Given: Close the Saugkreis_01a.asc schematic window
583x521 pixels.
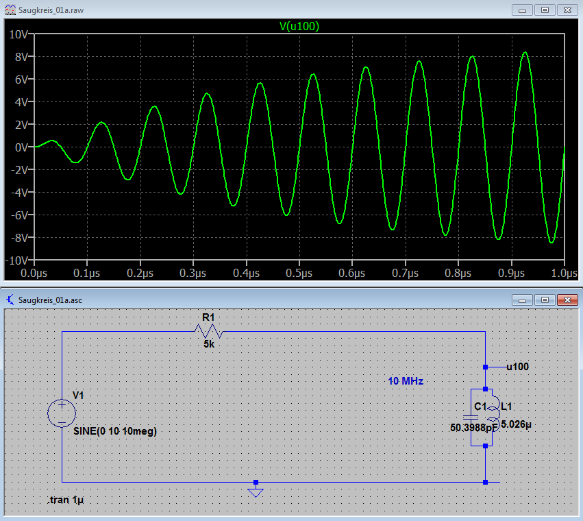Looking at the screenshot, I should pos(567,300).
